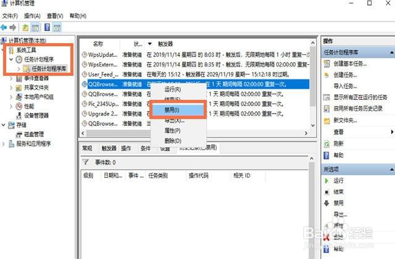Image resolution: width=395 pixels, height=259 pixels.
Task: Click the blue Help question mark toolbar icon
Action: (47, 27)
